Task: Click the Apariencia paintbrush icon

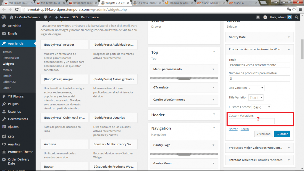Action: click(4, 43)
